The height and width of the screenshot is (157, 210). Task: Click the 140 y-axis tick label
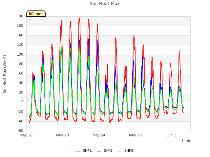20,35
